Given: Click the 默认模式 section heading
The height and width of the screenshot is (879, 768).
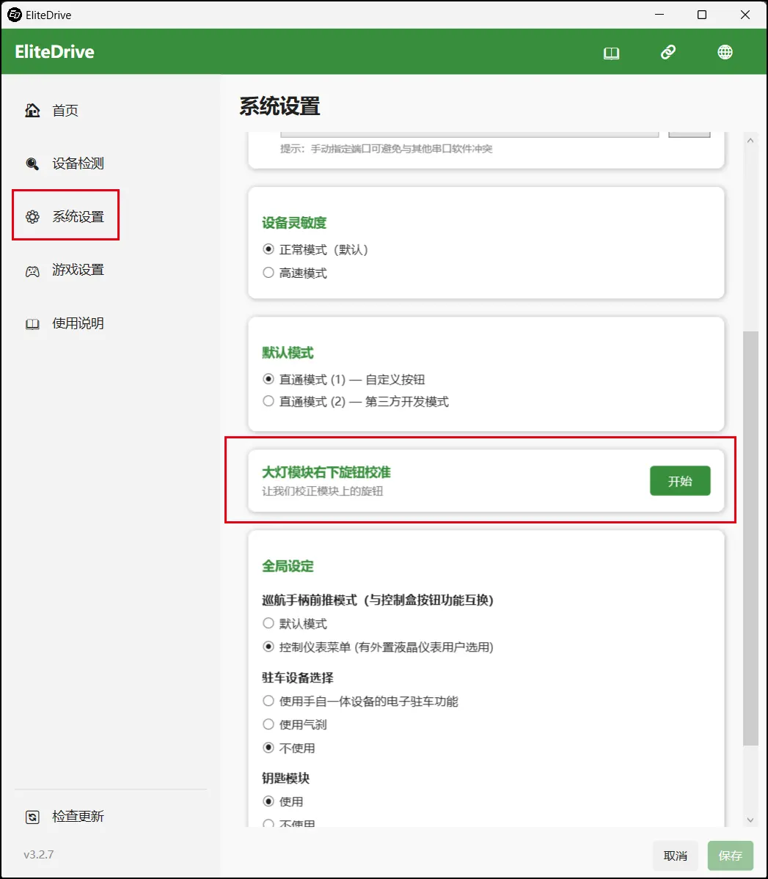Looking at the screenshot, I should click(x=288, y=353).
